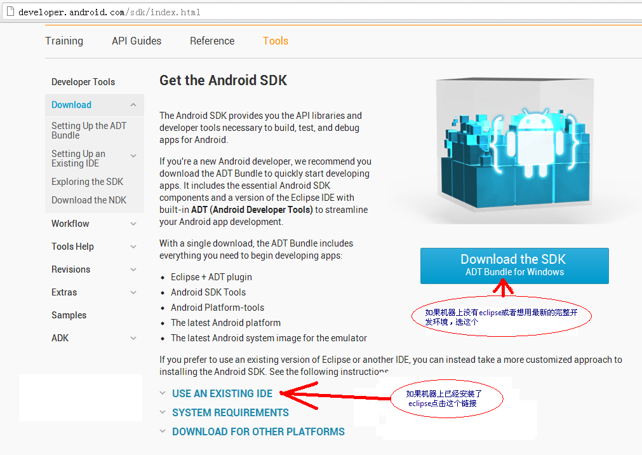Image resolution: width=642 pixels, height=455 pixels.
Task: Open the Reference tab
Action: (x=212, y=41)
